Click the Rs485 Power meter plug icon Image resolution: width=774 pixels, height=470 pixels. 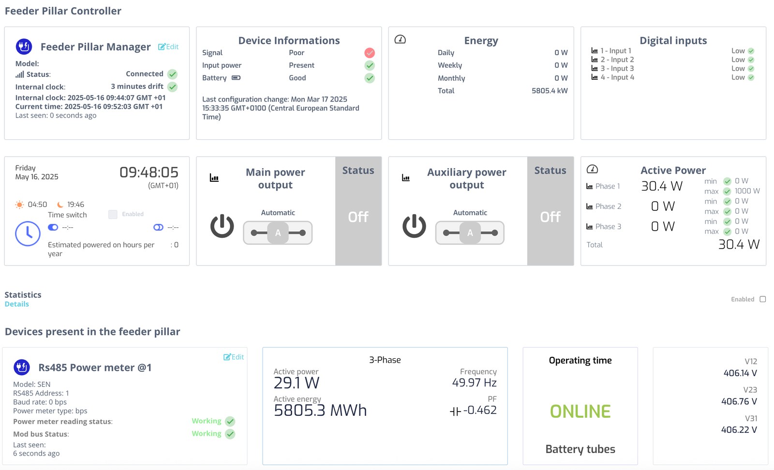pos(22,367)
